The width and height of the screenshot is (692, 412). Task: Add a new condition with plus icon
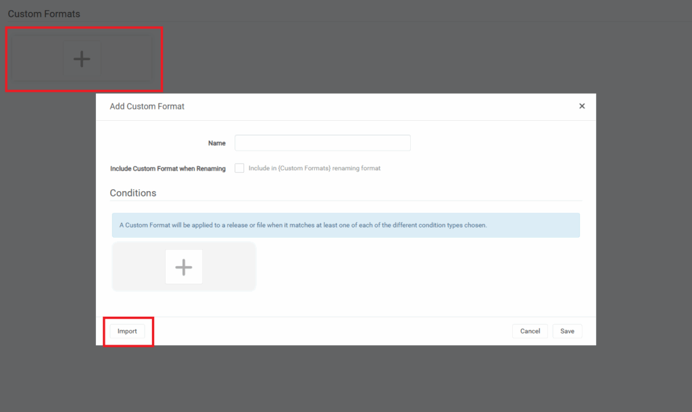coord(184,267)
